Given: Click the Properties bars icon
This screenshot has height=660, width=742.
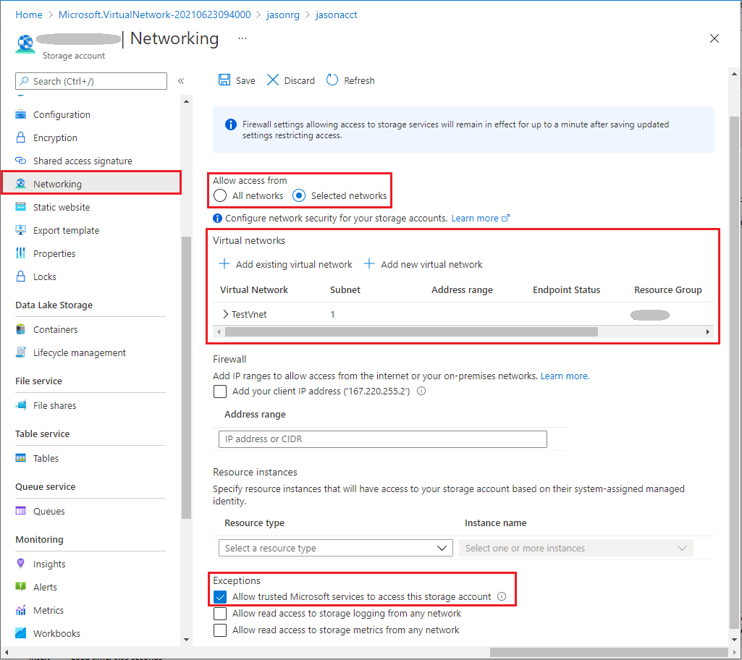Looking at the screenshot, I should [x=21, y=253].
